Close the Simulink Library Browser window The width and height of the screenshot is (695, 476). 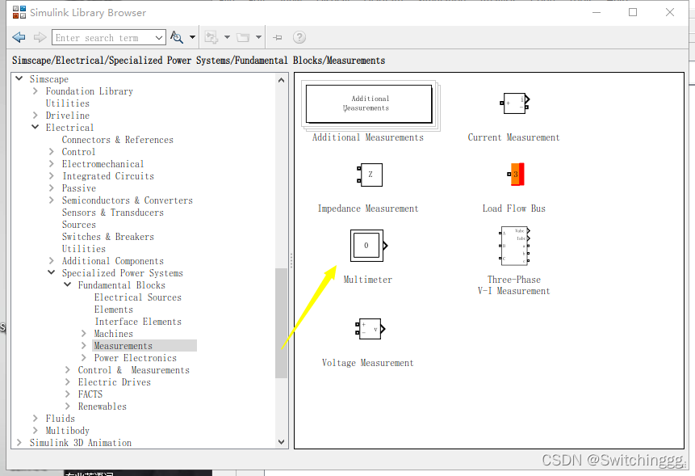coord(670,12)
